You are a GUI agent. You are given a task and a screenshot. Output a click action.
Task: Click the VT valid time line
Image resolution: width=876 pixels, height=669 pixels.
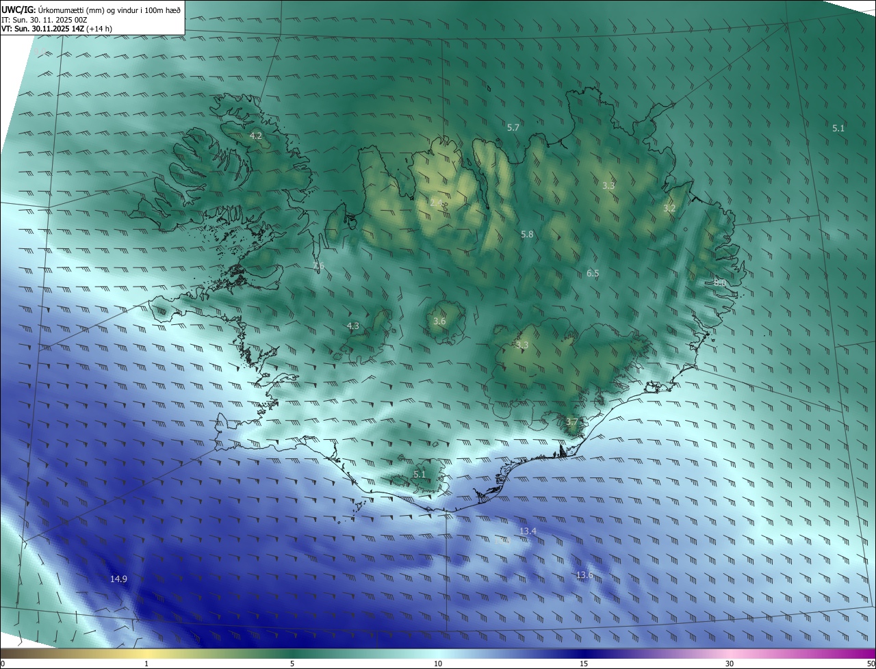coord(57,29)
